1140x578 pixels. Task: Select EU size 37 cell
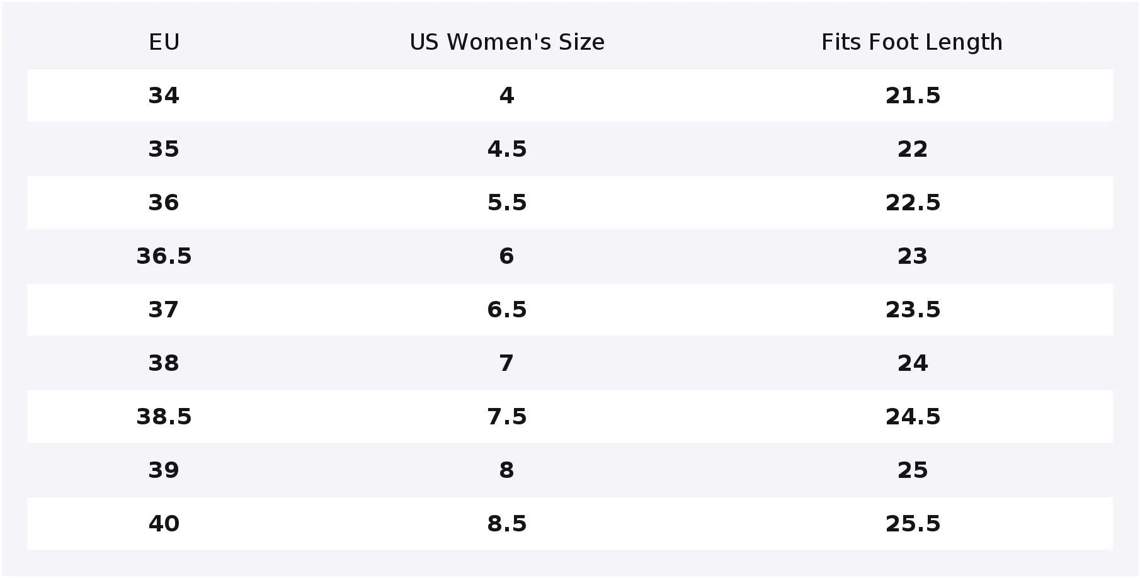pos(164,310)
